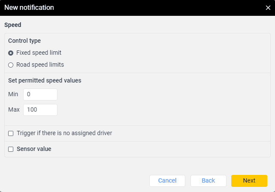
Task: Click the Set permitted speed values heading
Action: 45,80
